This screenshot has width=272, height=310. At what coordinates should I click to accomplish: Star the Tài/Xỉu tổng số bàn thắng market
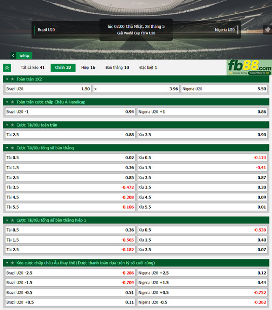coord(12,148)
